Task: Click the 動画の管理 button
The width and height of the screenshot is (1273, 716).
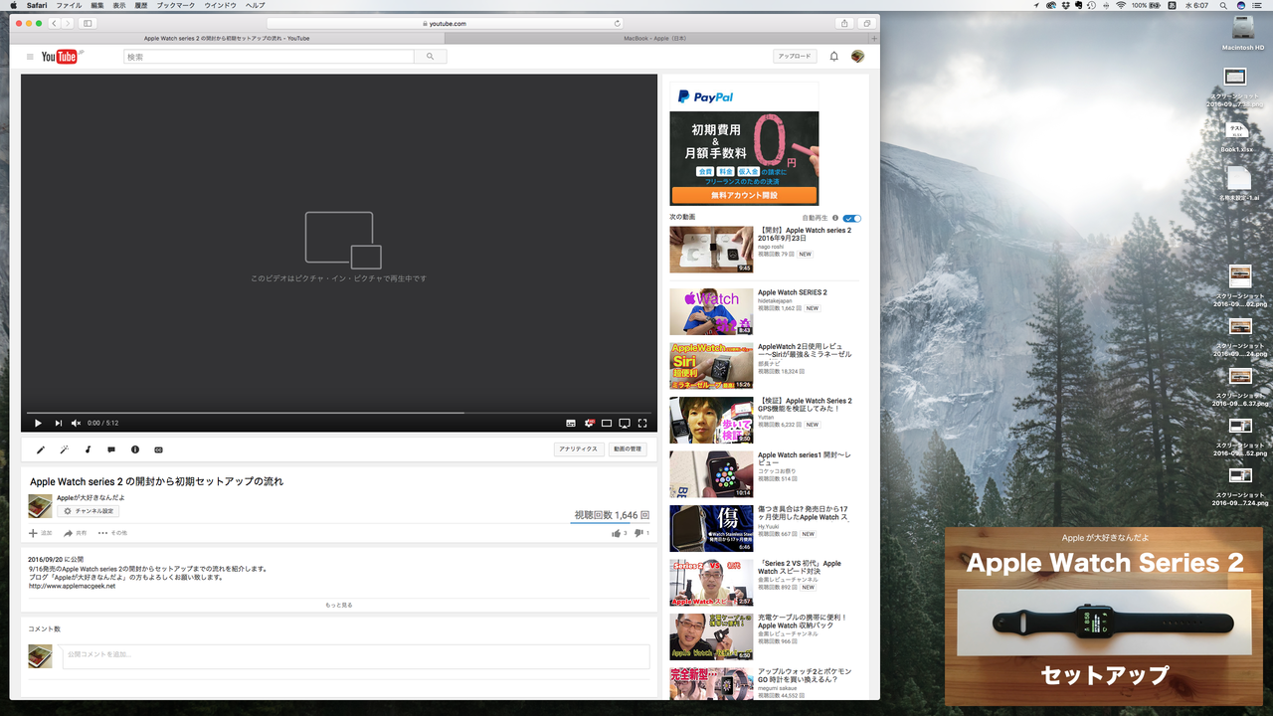Action: click(x=628, y=449)
